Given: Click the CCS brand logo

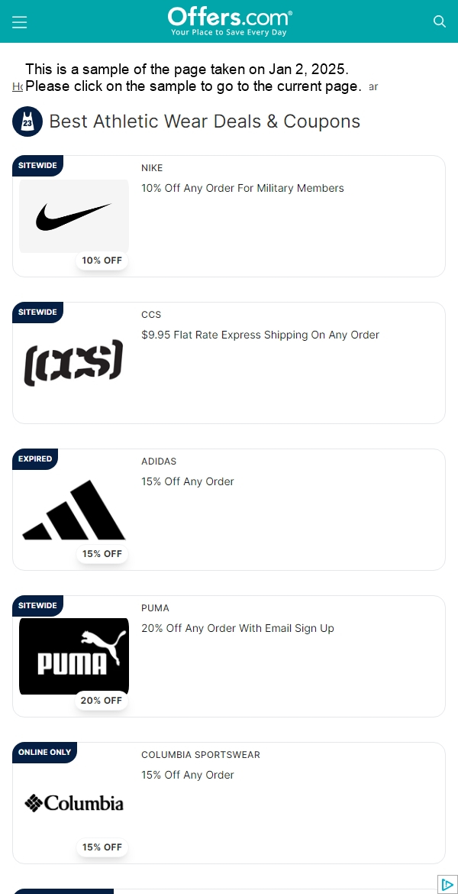Looking at the screenshot, I should click(74, 363).
